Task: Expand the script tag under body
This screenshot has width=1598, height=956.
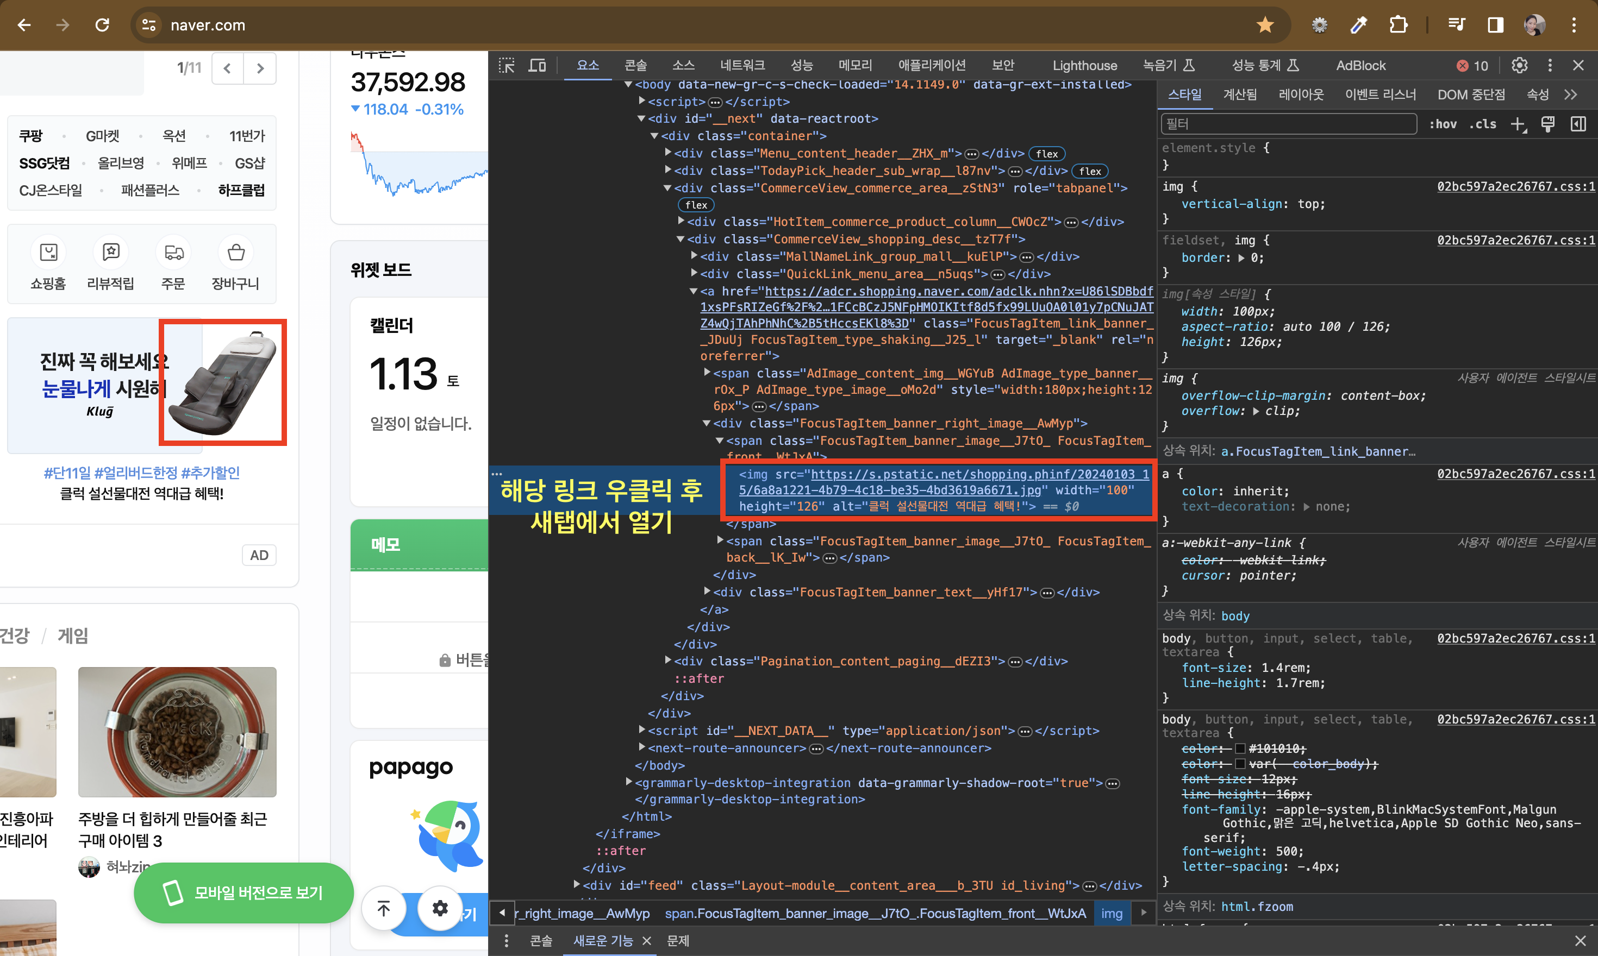Action: (642, 101)
